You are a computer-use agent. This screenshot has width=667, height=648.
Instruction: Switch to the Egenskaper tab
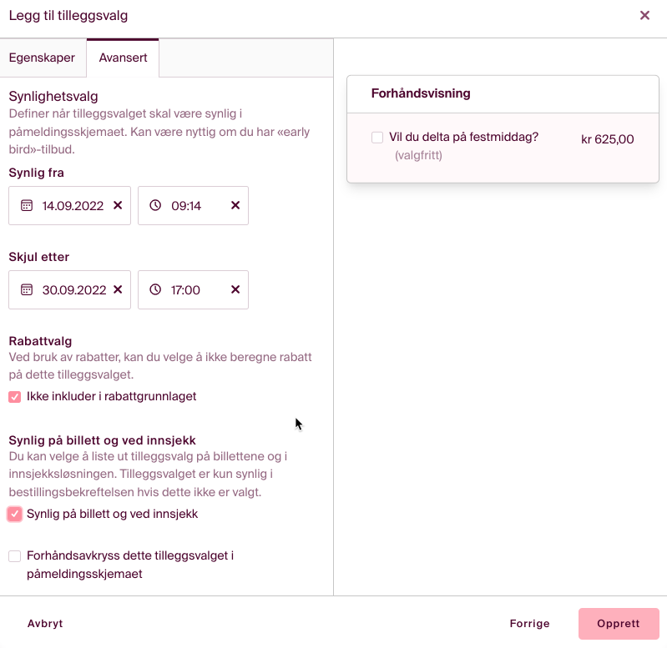pyautogui.click(x=42, y=58)
